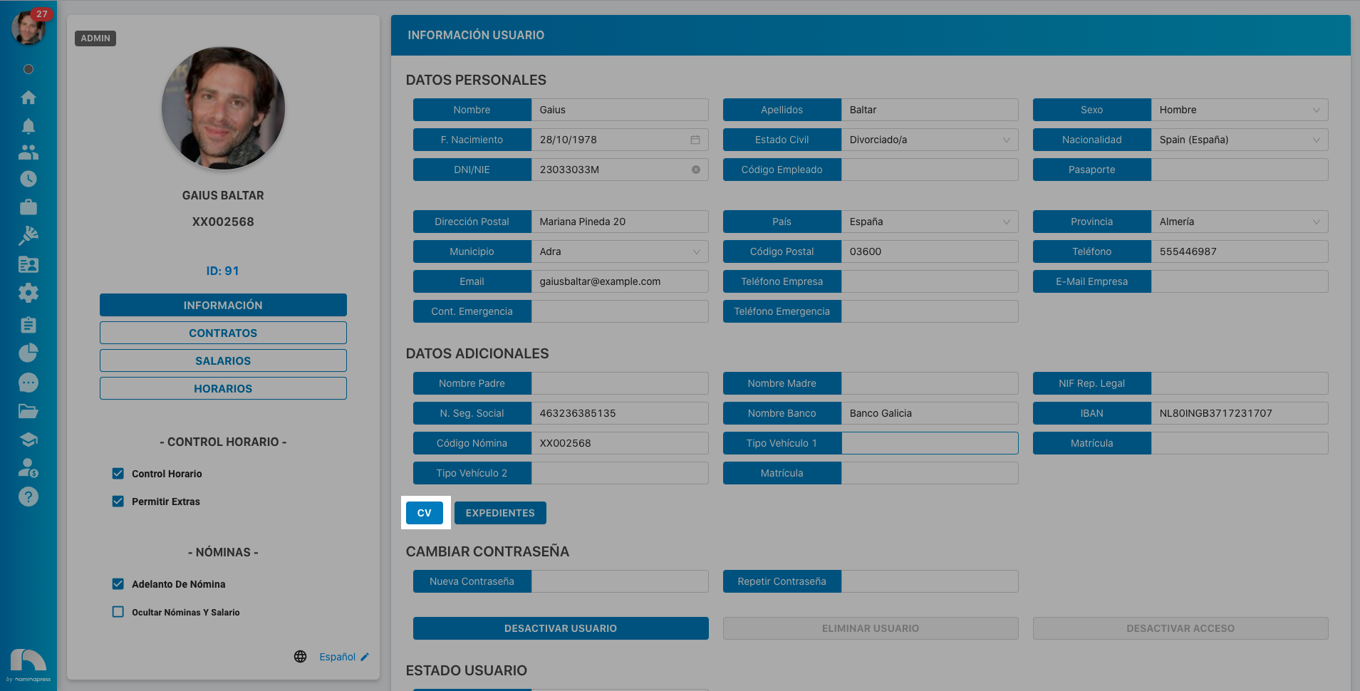Select the HORARIOS tab
This screenshot has width=1360, height=691.
point(223,388)
